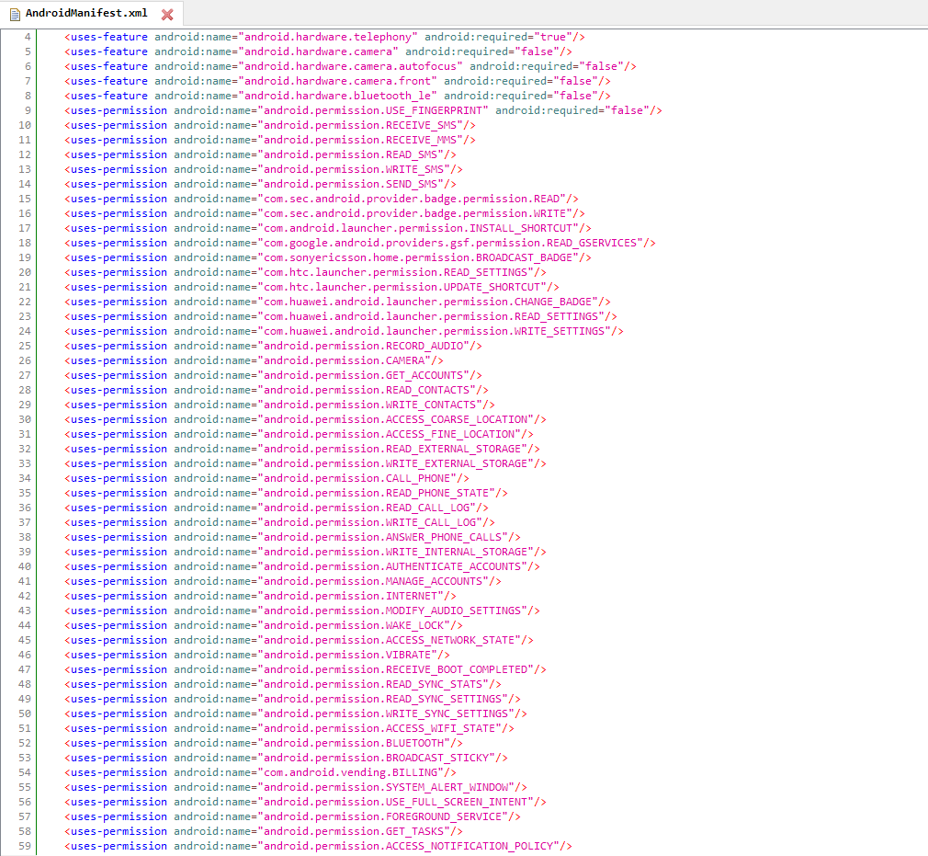
Task: Click line number 59 in the gutter
Action: [x=24, y=846]
